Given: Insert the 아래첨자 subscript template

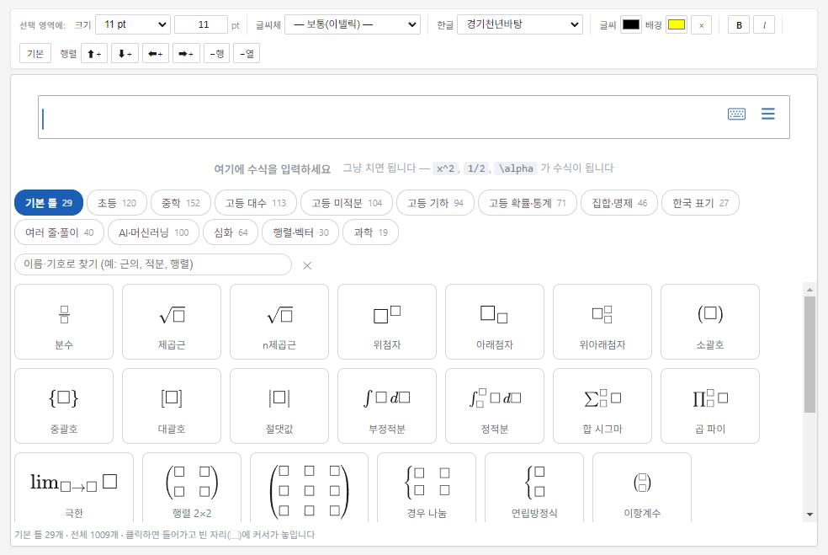Looking at the screenshot, I should pyautogui.click(x=495, y=322).
